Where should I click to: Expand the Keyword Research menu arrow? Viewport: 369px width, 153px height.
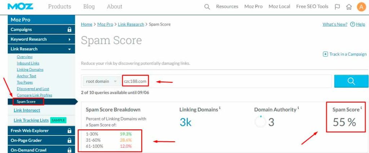click(70, 40)
